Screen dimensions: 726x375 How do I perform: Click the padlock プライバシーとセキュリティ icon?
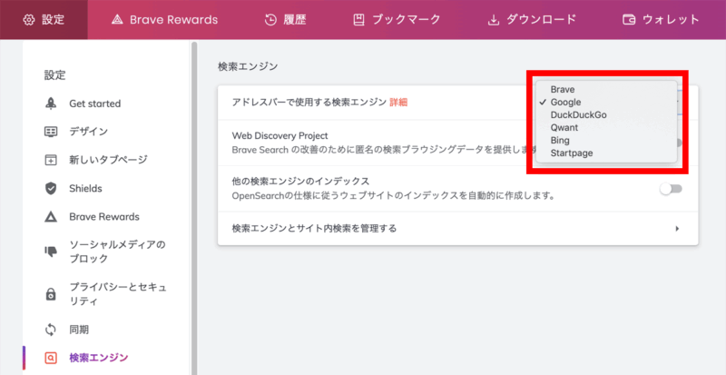coord(52,293)
